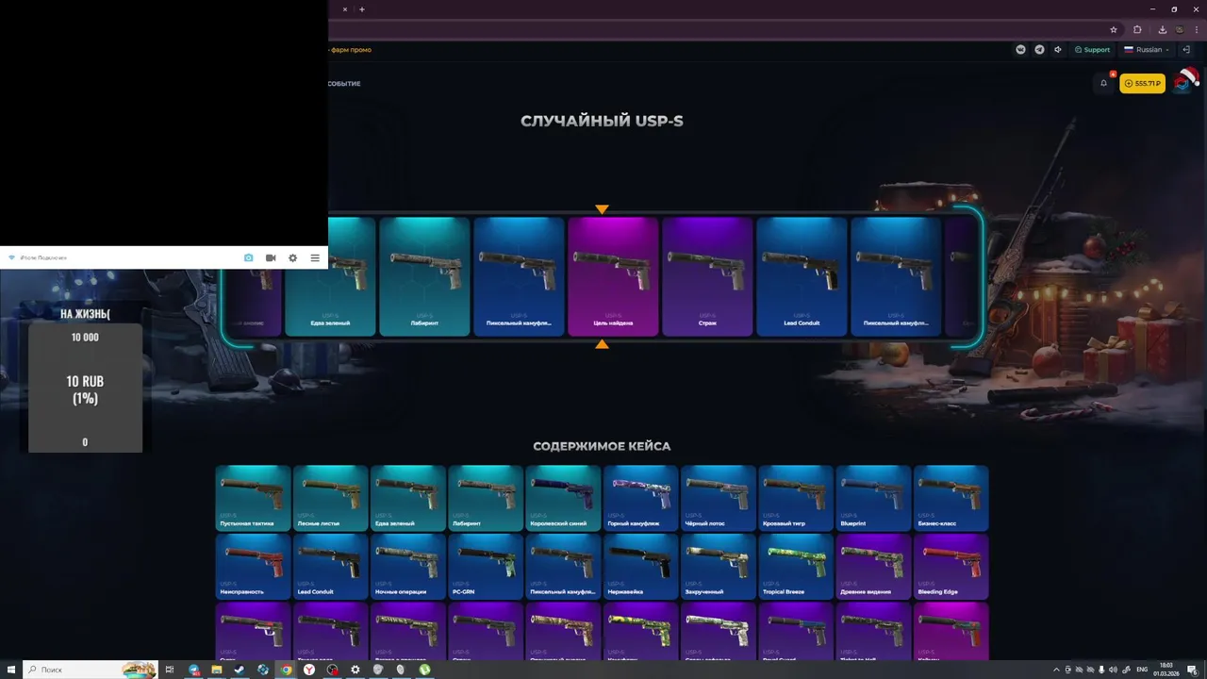Click the СОДЕРЖИМОЕ КЕЙСА heading
Image resolution: width=1207 pixels, height=679 pixels.
(x=602, y=446)
